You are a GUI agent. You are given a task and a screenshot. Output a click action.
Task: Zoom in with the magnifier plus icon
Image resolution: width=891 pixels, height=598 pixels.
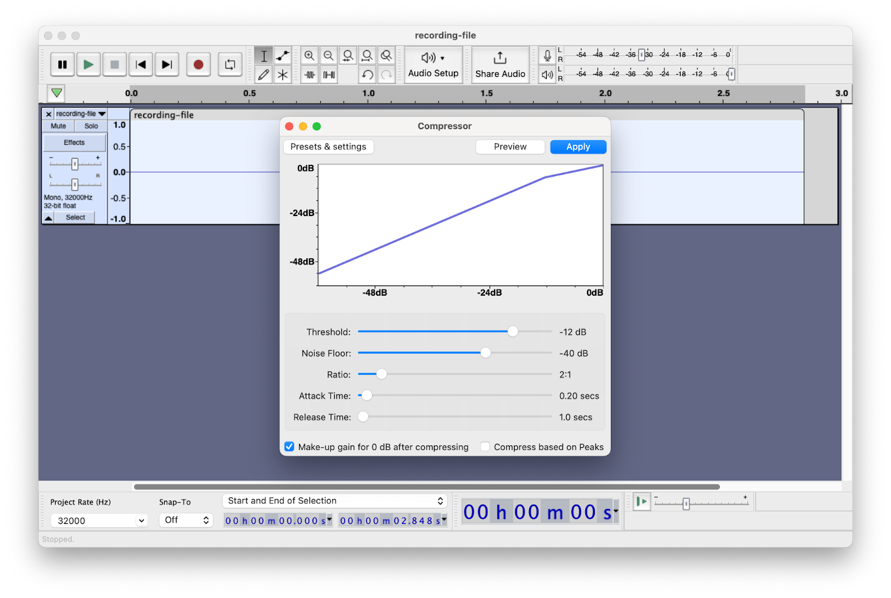coord(310,56)
